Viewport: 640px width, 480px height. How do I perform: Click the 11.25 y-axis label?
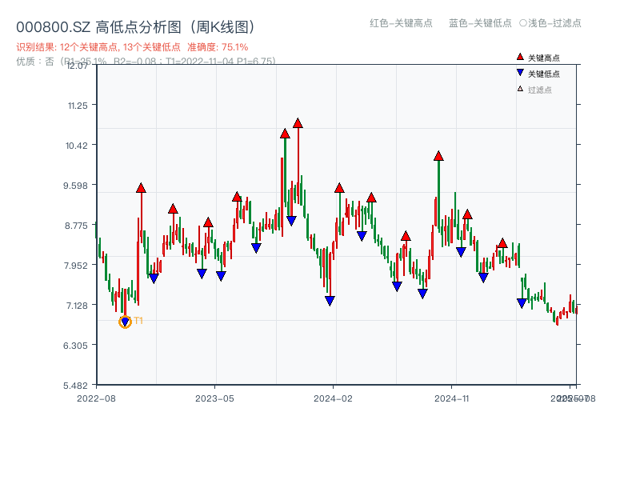pyautogui.click(x=78, y=106)
